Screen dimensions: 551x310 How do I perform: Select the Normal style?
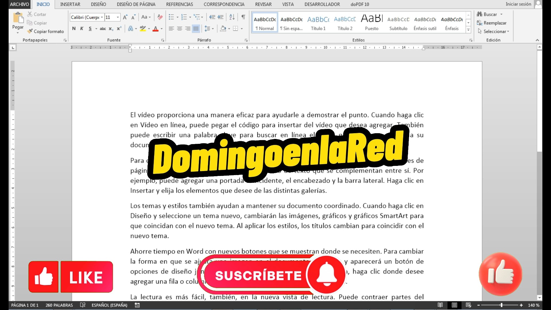[265, 22]
